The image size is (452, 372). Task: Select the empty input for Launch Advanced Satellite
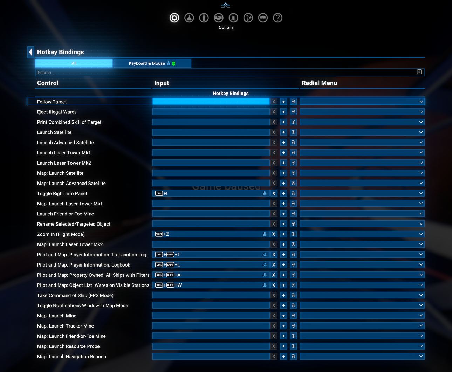click(211, 142)
